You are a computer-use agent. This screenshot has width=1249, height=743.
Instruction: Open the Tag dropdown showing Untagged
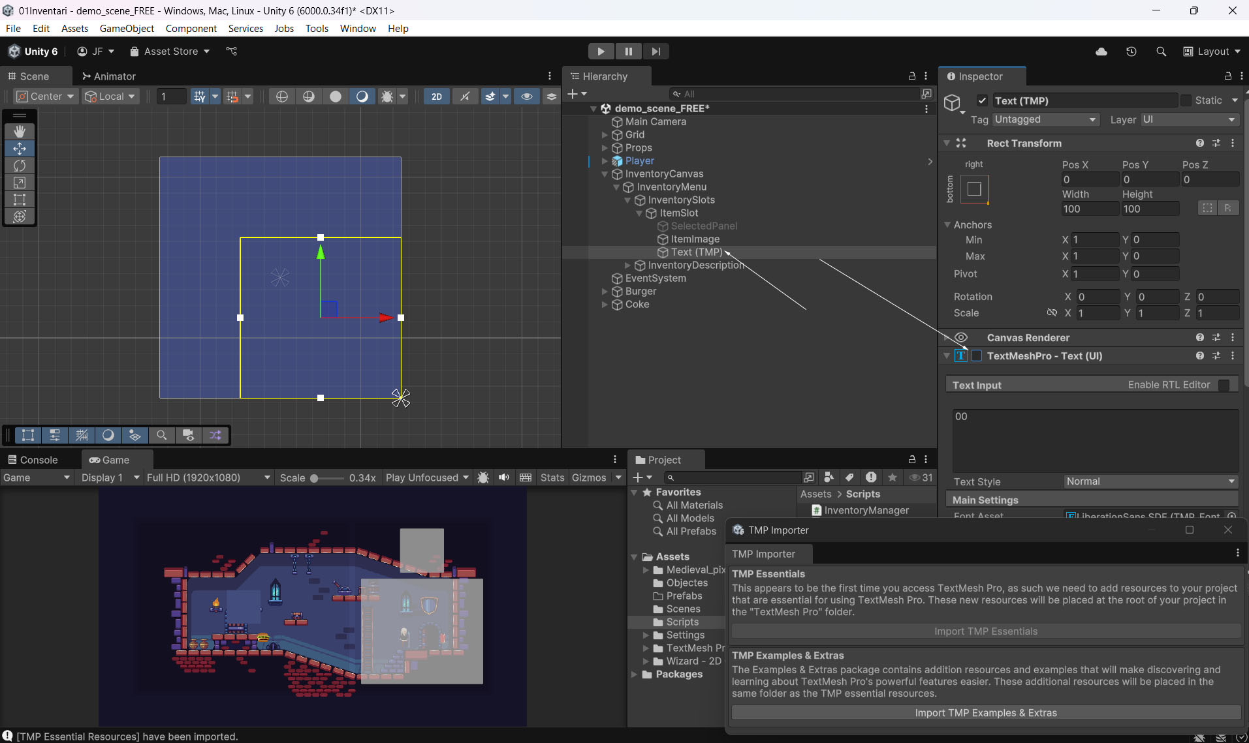[x=1045, y=119]
